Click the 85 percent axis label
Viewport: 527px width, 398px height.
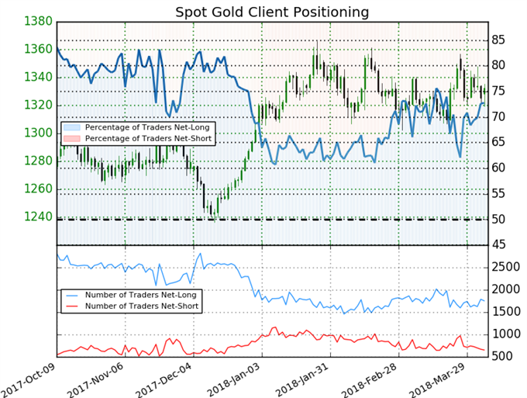point(498,40)
